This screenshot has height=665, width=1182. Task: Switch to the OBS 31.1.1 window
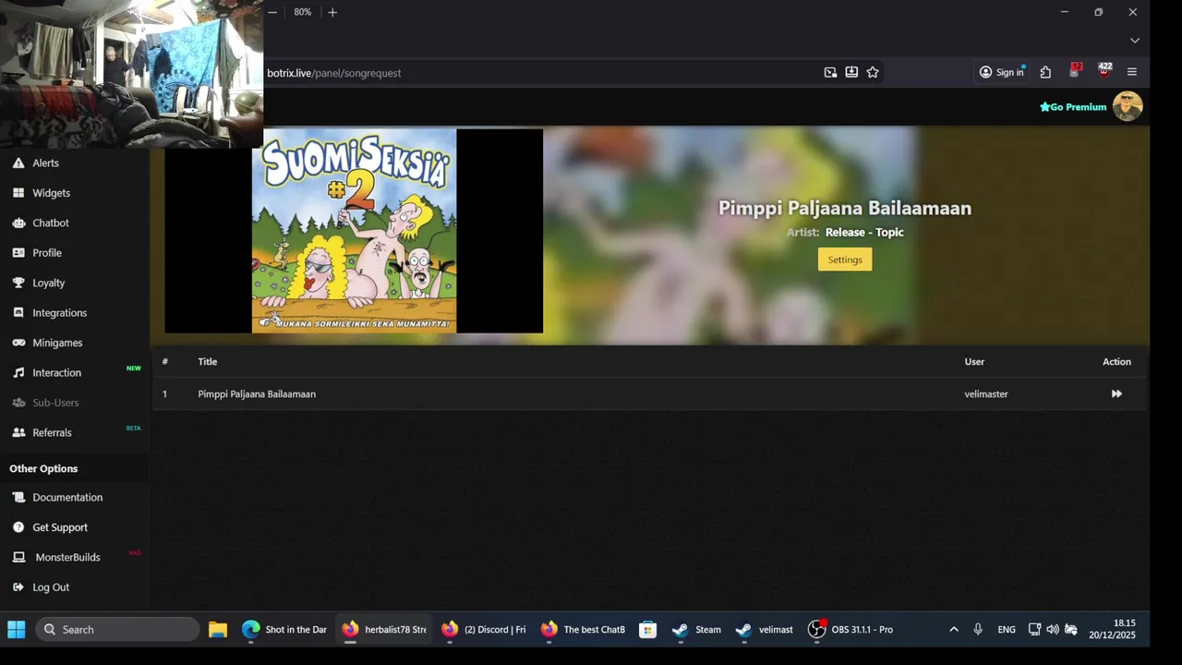pyautogui.click(x=850, y=630)
